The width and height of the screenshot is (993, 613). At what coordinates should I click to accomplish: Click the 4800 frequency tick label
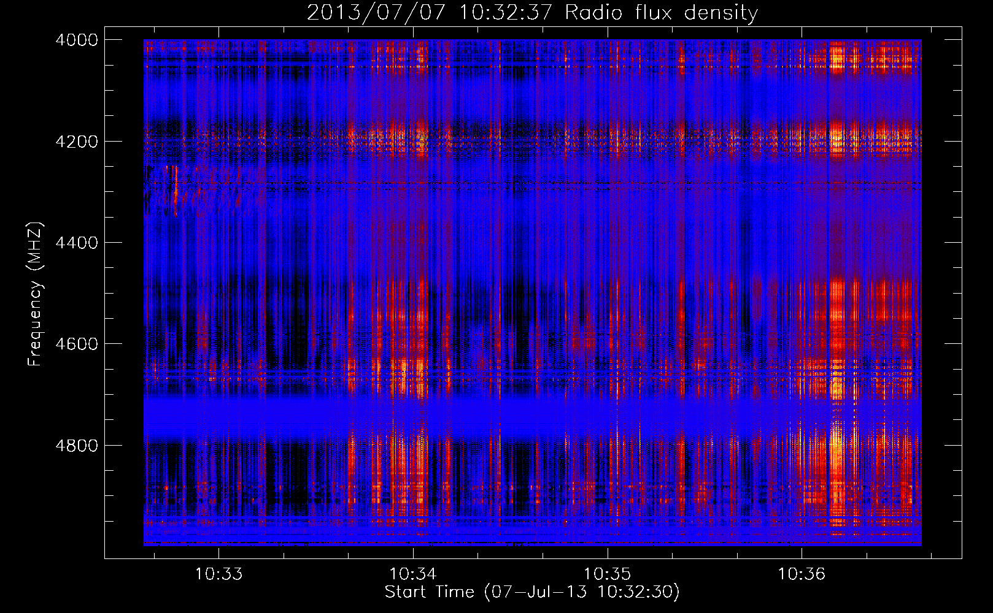[77, 445]
